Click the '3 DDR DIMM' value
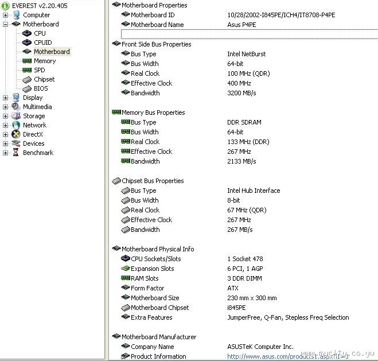This screenshot has height=361, width=378. click(x=244, y=278)
